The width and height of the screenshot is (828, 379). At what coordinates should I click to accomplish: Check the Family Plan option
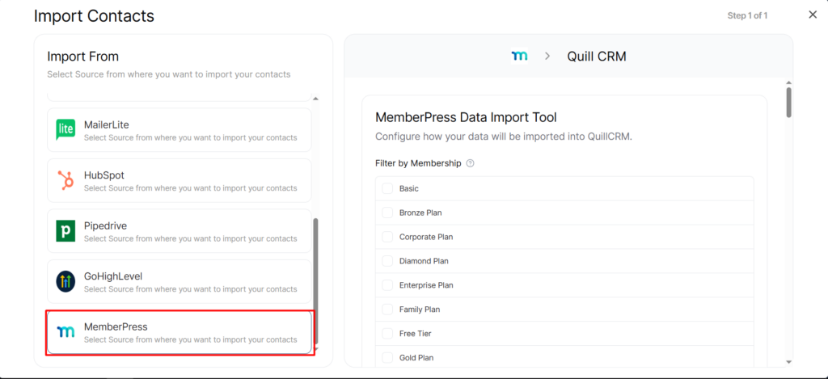(387, 310)
